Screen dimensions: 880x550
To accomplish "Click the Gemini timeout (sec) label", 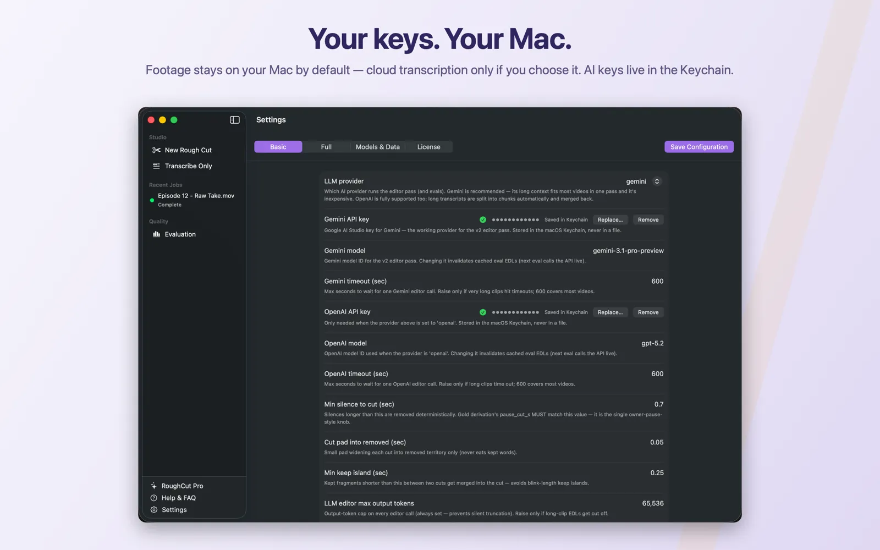I will (x=355, y=281).
